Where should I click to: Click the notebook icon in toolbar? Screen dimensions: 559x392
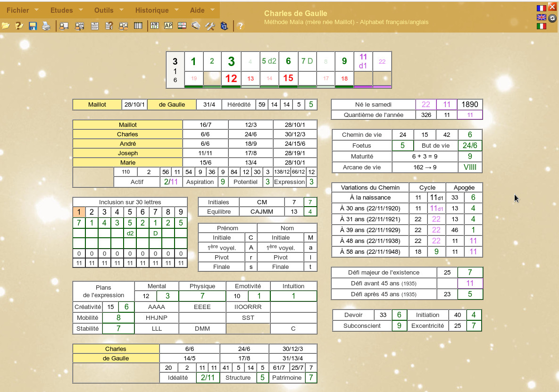196,25
